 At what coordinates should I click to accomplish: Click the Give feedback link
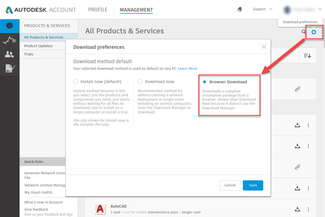[36, 209]
